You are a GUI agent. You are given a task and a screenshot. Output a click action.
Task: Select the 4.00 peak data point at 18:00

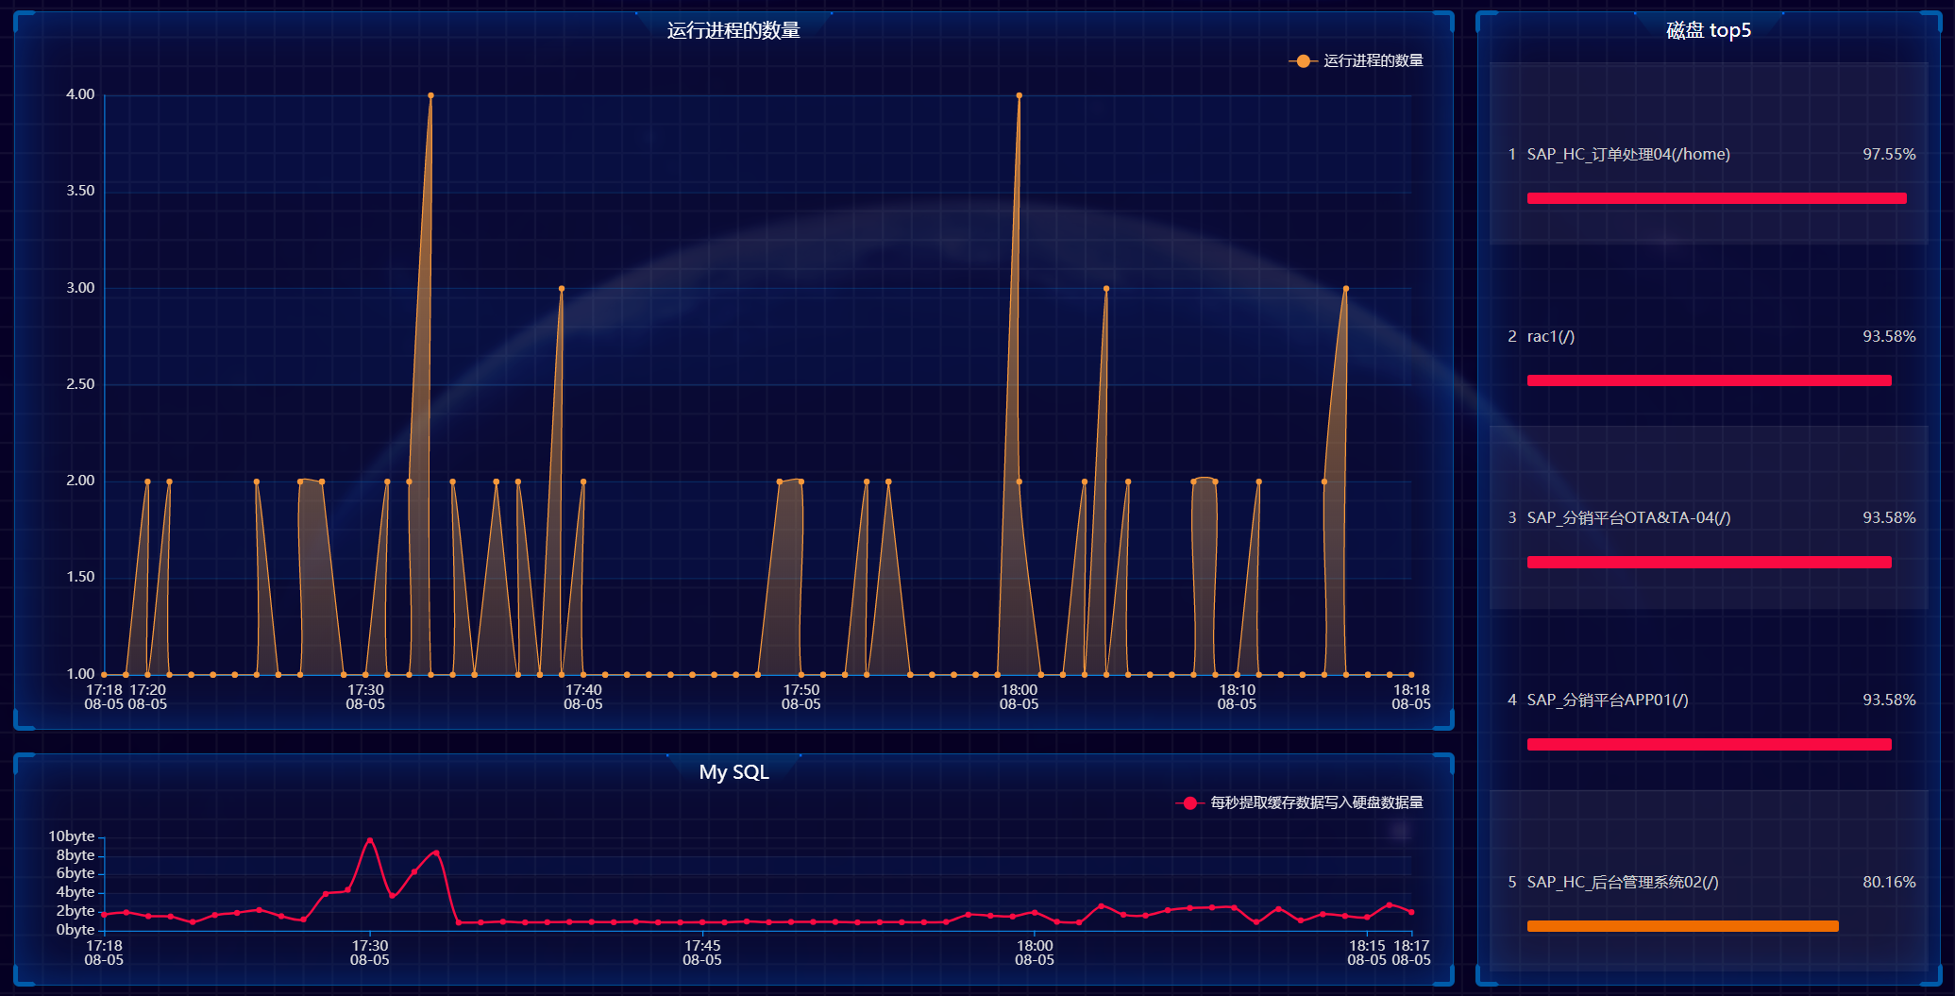pos(1019,95)
